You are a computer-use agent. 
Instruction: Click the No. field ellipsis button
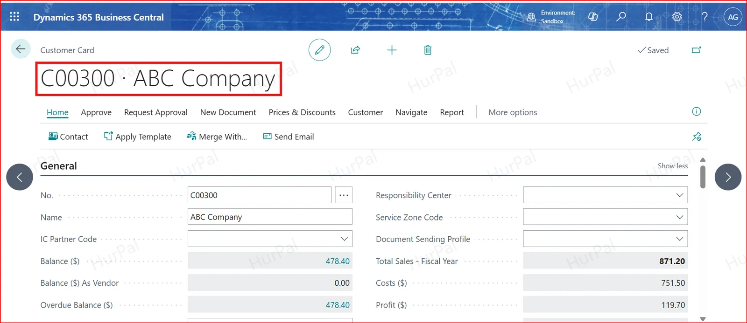(x=344, y=195)
